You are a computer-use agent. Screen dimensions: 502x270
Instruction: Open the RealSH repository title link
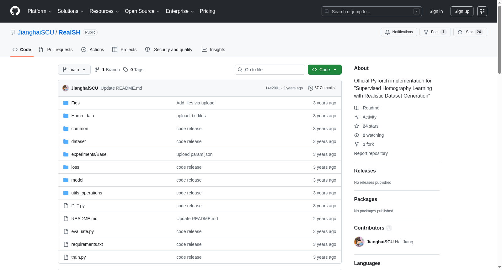coord(69,32)
